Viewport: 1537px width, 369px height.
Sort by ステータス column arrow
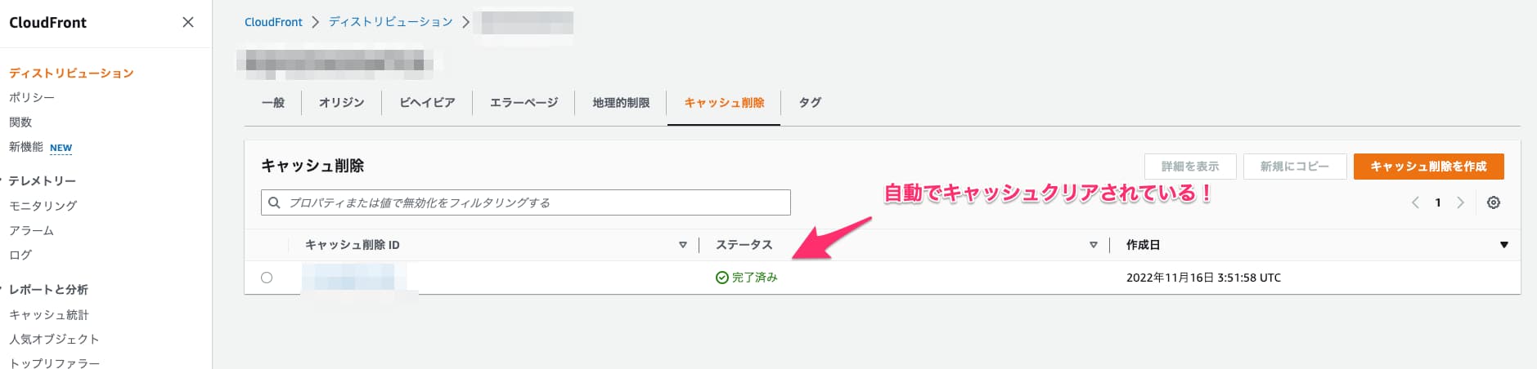[1094, 245]
